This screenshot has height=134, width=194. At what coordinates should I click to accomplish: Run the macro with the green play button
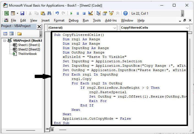(71, 13)
